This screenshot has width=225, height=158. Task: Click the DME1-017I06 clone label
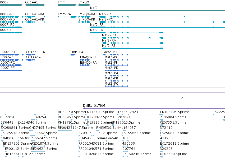pyautogui.click(x=94, y=106)
